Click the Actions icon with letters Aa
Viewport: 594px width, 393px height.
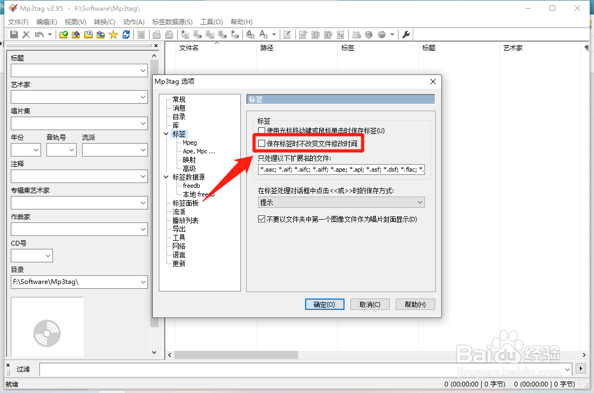pyautogui.click(x=264, y=35)
